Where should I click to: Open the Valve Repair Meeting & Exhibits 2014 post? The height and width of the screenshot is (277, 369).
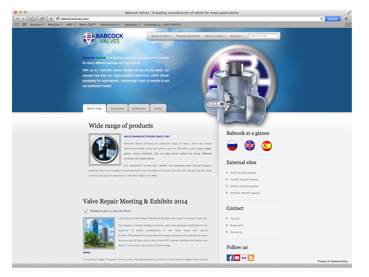135,201
